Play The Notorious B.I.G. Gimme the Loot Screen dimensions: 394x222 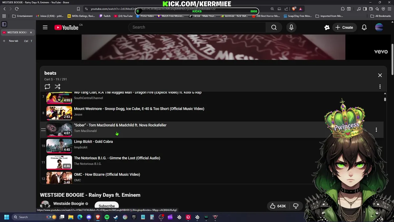(x=117, y=158)
